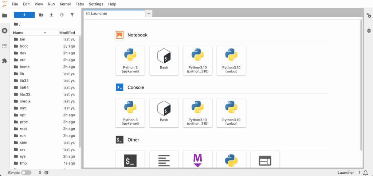Open the Debugger bug icon
The image size is (373, 176).
pos(369,31)
